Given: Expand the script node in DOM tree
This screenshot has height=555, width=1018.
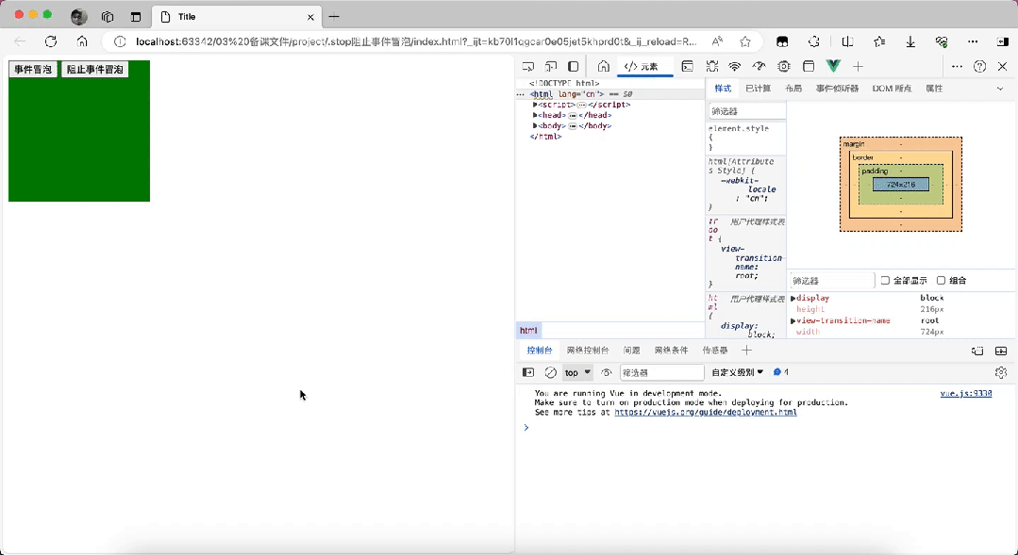Looking at the screenshot, I should [x=535, y=105].
